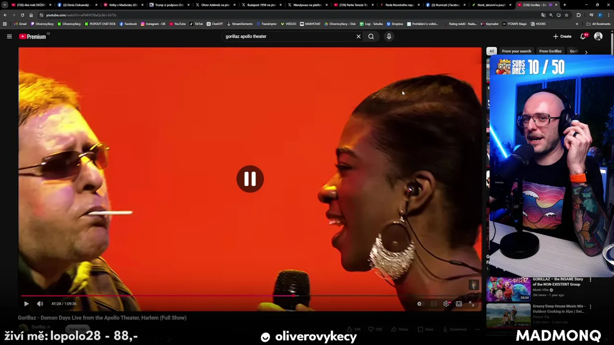Open the Music Vibe channel link

541,290
